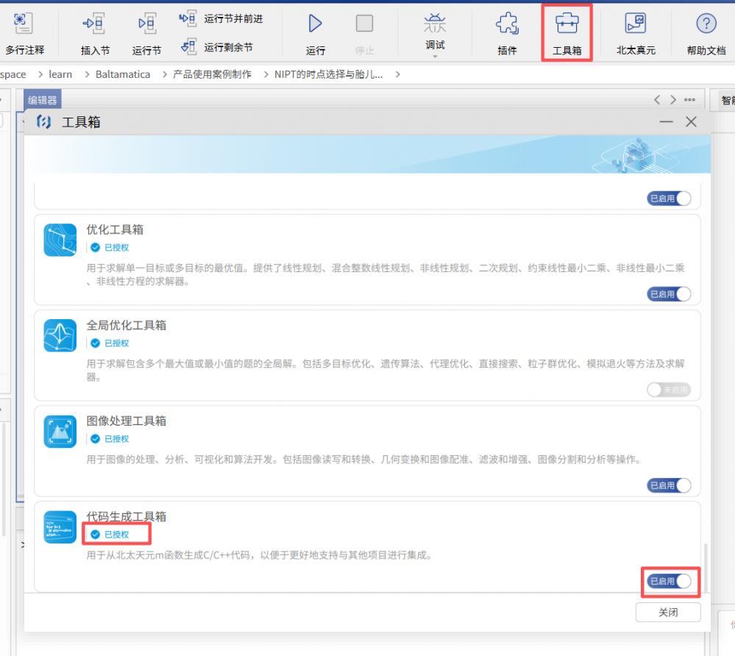Disable the 优化工具箱 toggle switch
Viewport: 735px width, 656px height.
coord(669,294)
